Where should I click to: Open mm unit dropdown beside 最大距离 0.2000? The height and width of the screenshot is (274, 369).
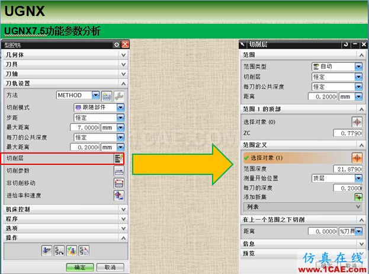click(120, 147)
